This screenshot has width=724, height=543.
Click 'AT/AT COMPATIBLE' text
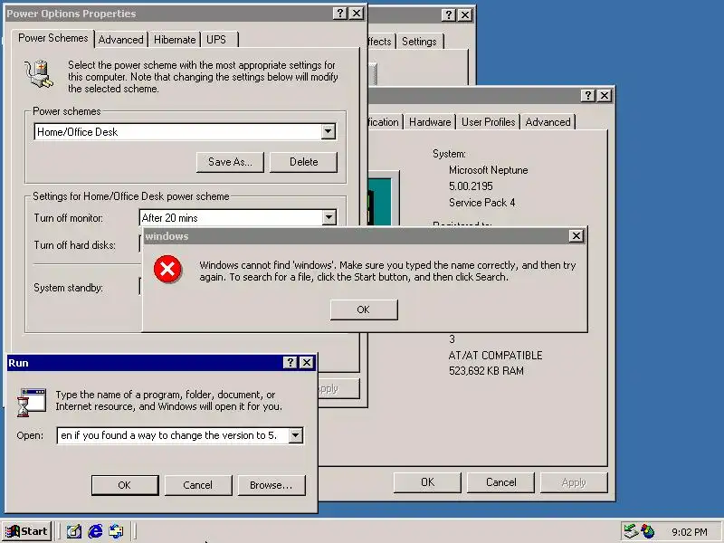point(495,356)
